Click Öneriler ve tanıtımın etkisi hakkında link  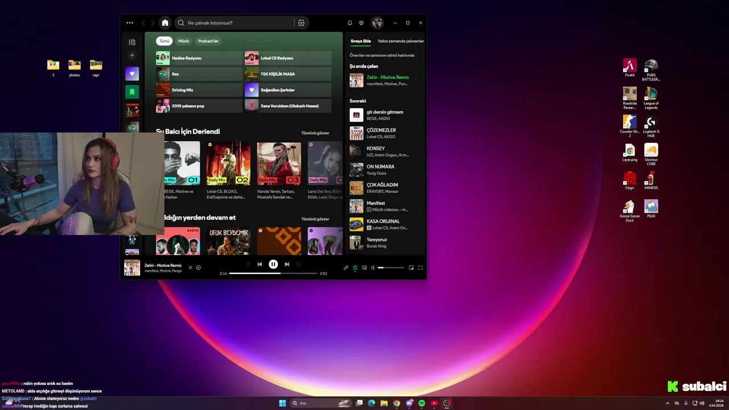pos(382,55)
